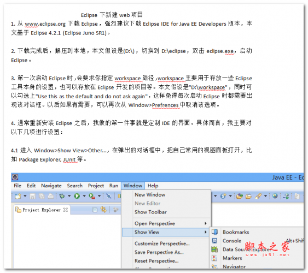Open dropdown arrow next to Search flashlight icon
The image size is (308, 273).
click(265, 196)
